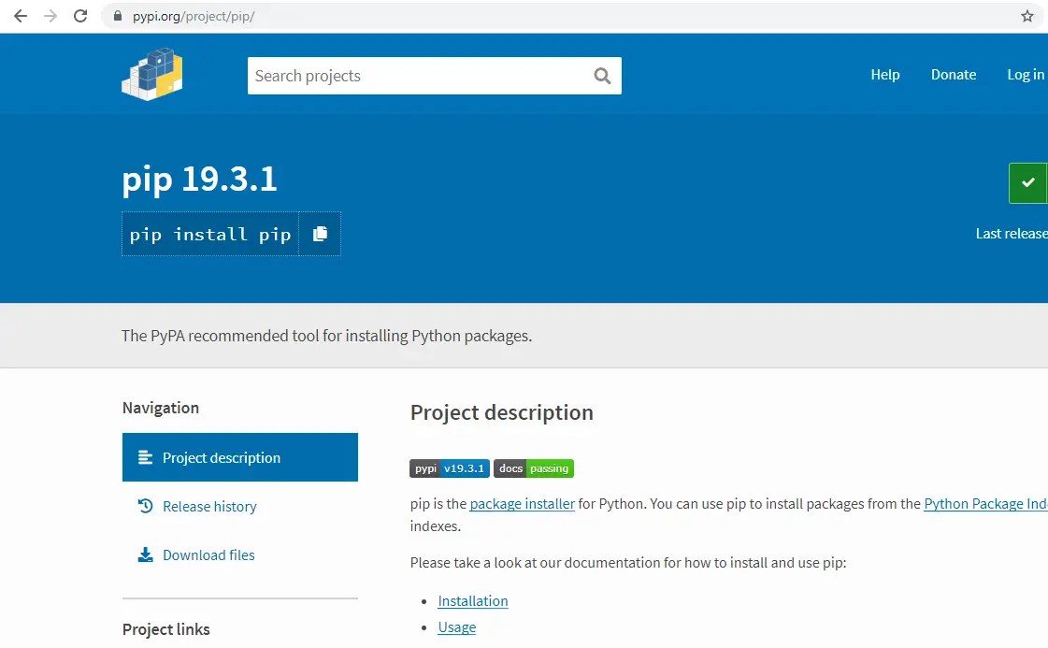
Task: Open the Python Package Index link
Action: point(985,504)
